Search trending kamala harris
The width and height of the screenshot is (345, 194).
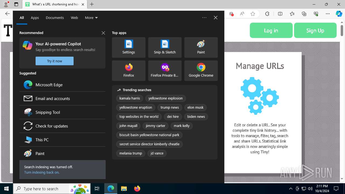tap(130, 98)
